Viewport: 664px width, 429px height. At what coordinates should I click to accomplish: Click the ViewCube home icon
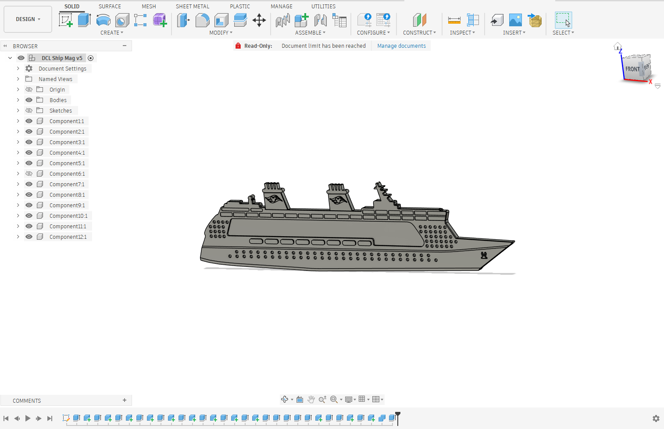pos(618,46)
